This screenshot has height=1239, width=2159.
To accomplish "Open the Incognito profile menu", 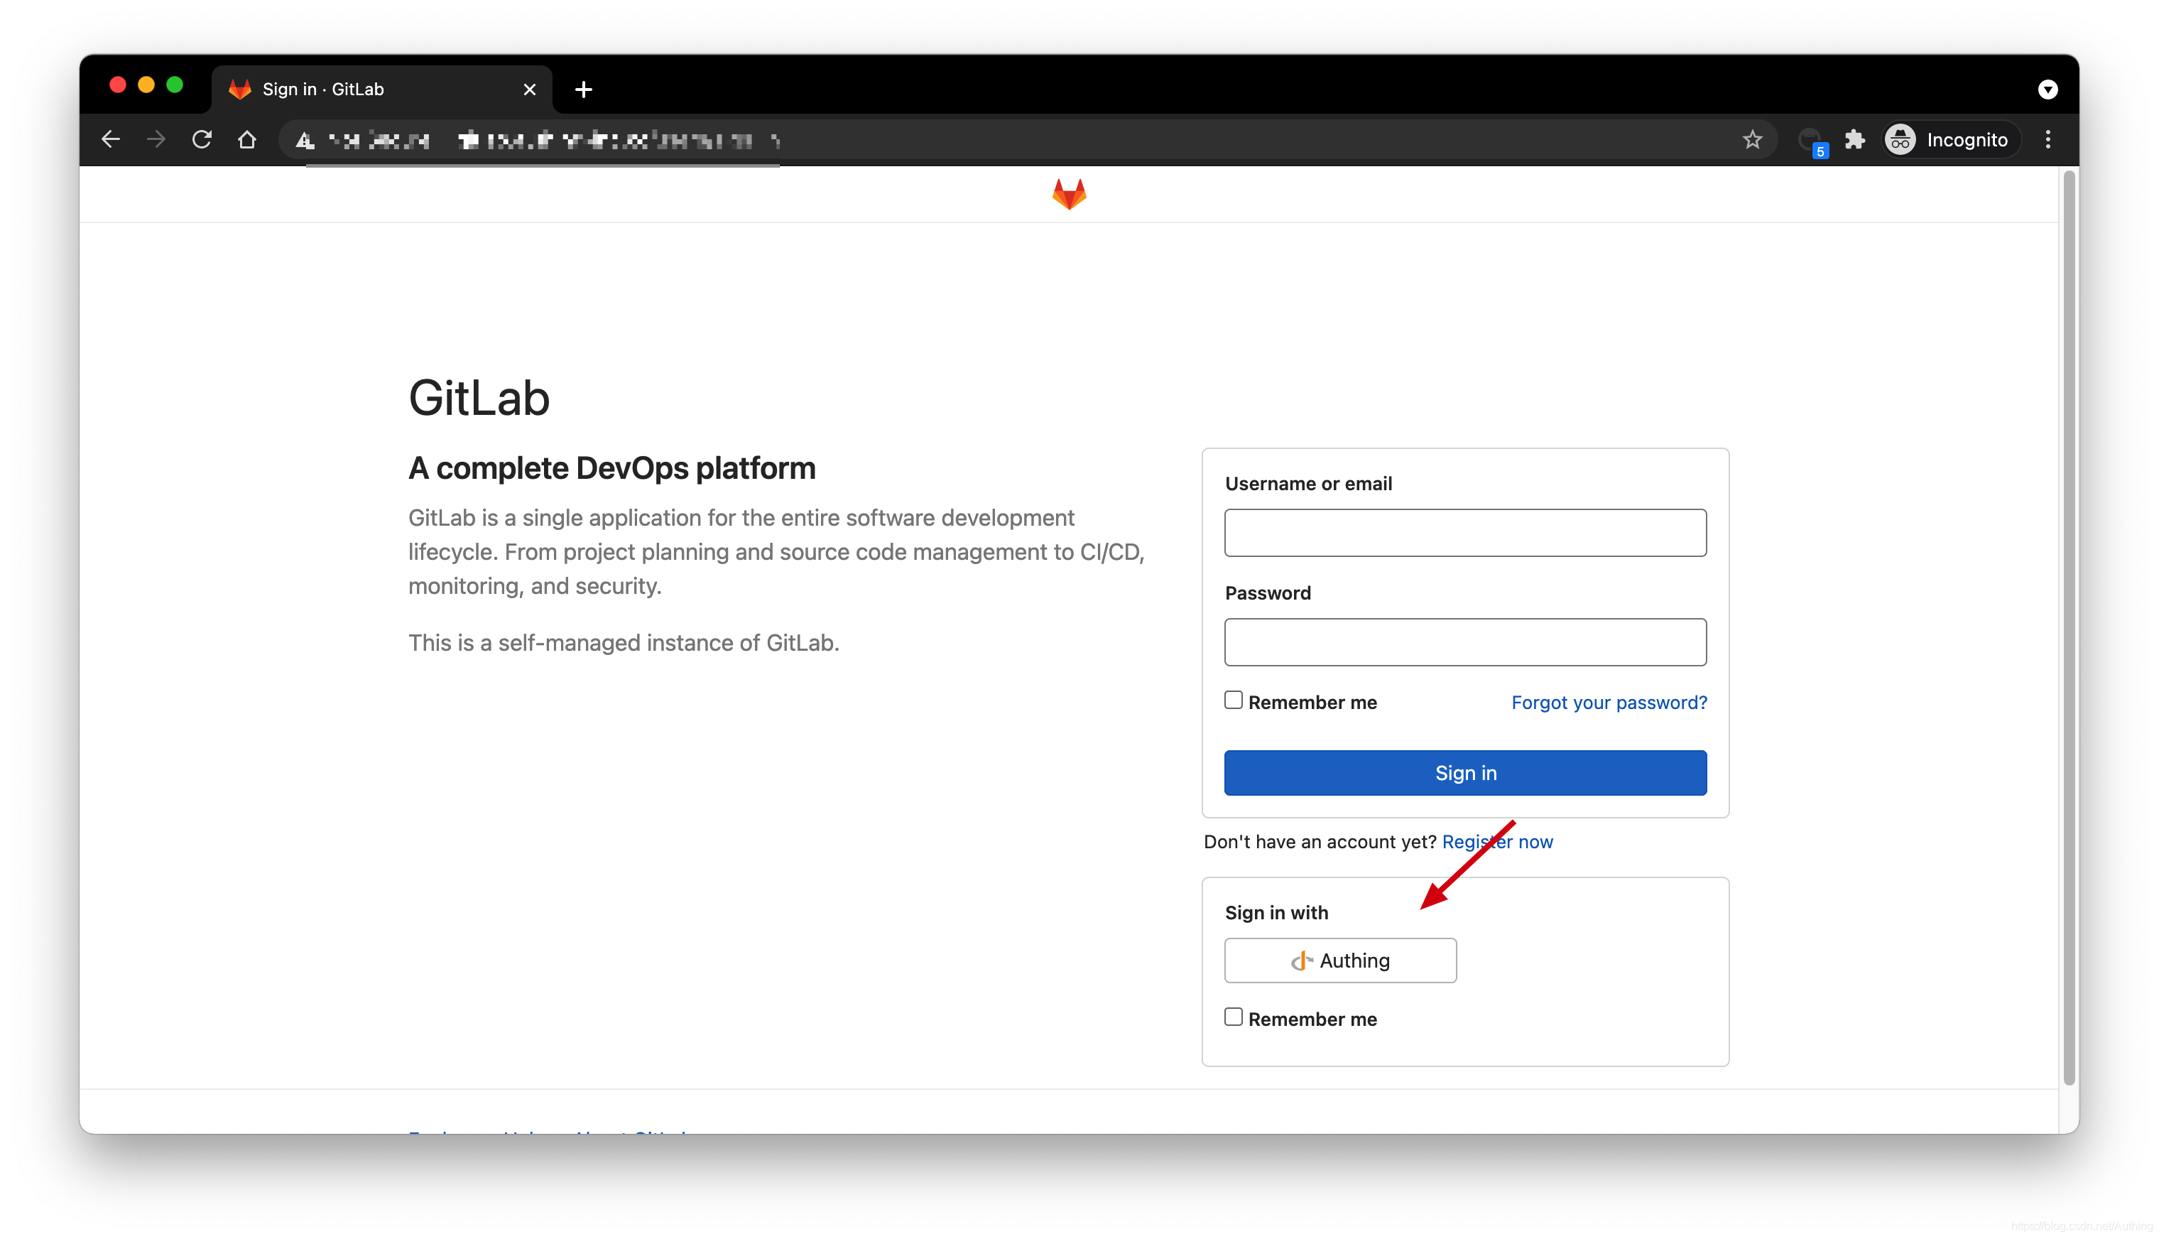I will coord(1948,139).
